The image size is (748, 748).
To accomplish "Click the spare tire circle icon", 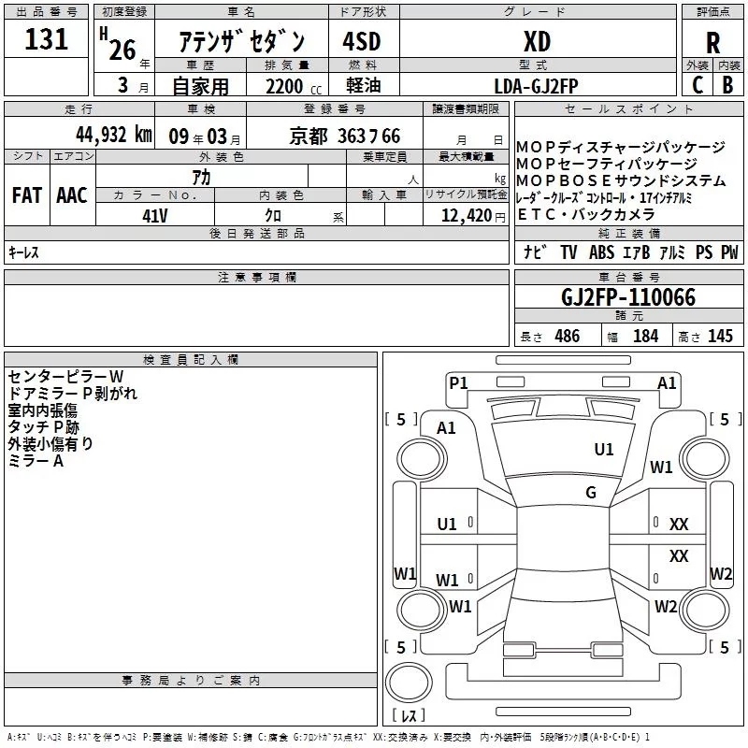I will click(409, 683).
